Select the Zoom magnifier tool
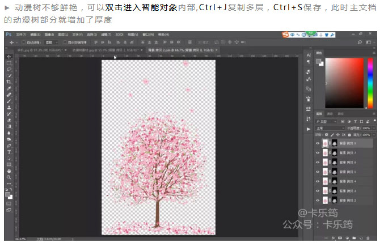 (x=9, y=177)
